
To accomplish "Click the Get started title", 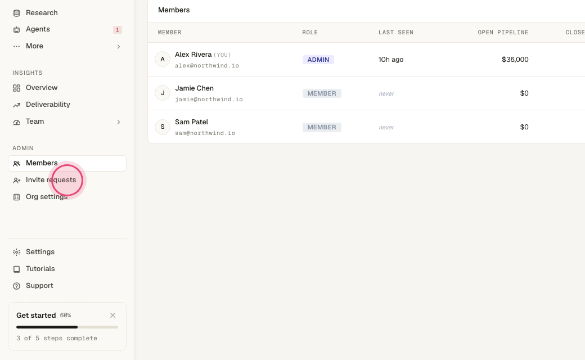I will pos(36,315).
